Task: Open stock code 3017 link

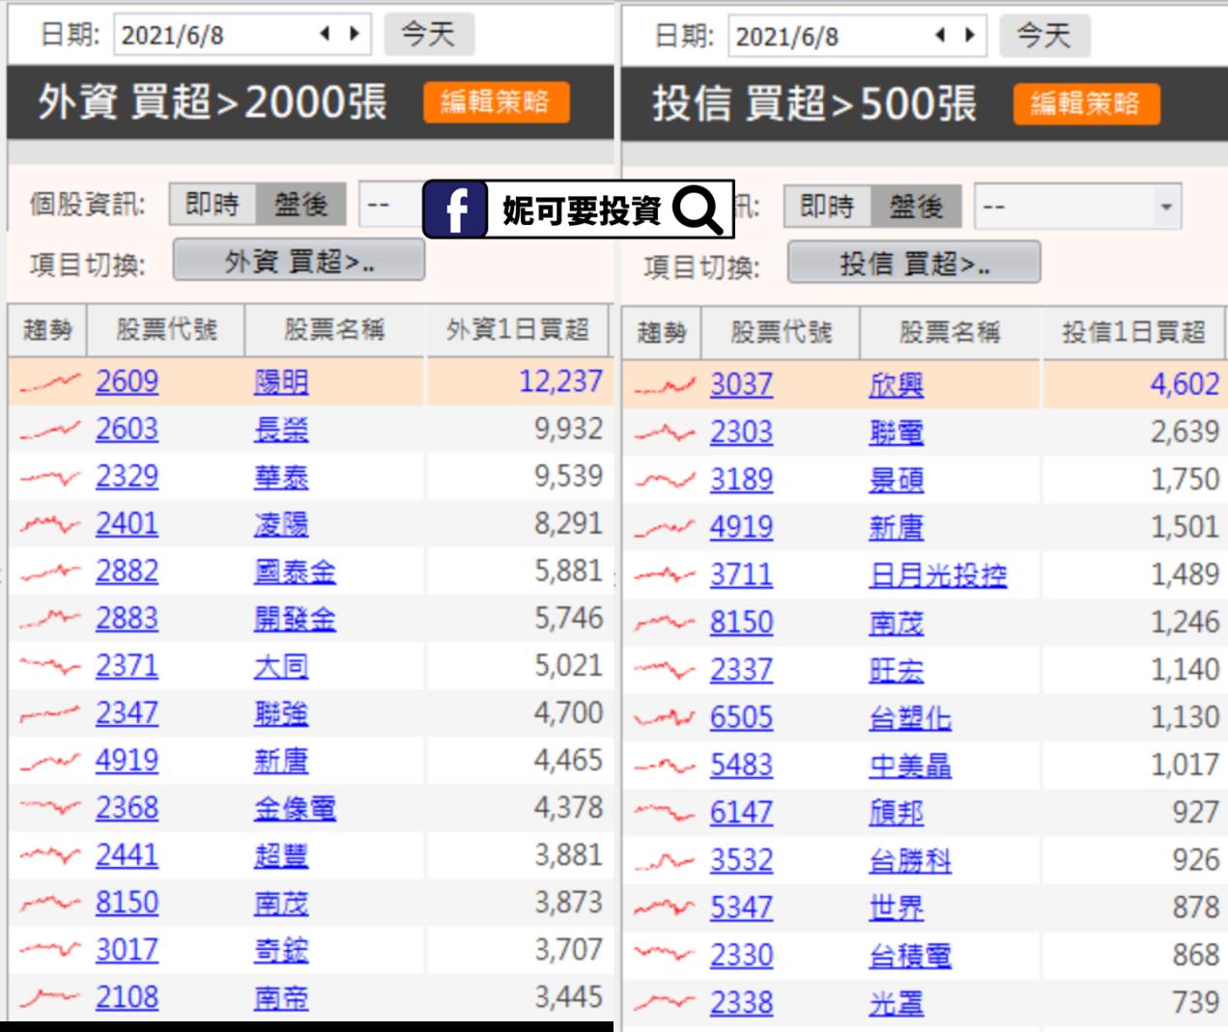Action: point(127,949)
